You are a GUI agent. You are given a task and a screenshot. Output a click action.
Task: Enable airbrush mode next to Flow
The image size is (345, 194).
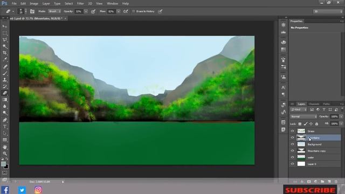(126, 11)
